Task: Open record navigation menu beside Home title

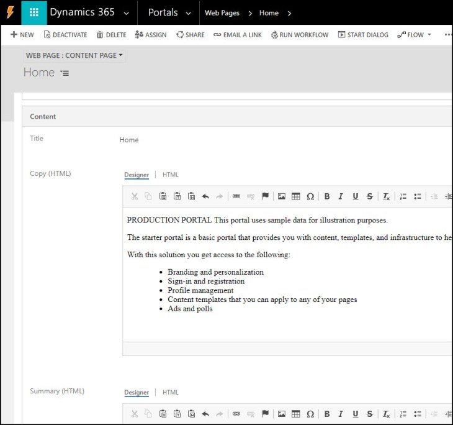Action: [65, 73]
